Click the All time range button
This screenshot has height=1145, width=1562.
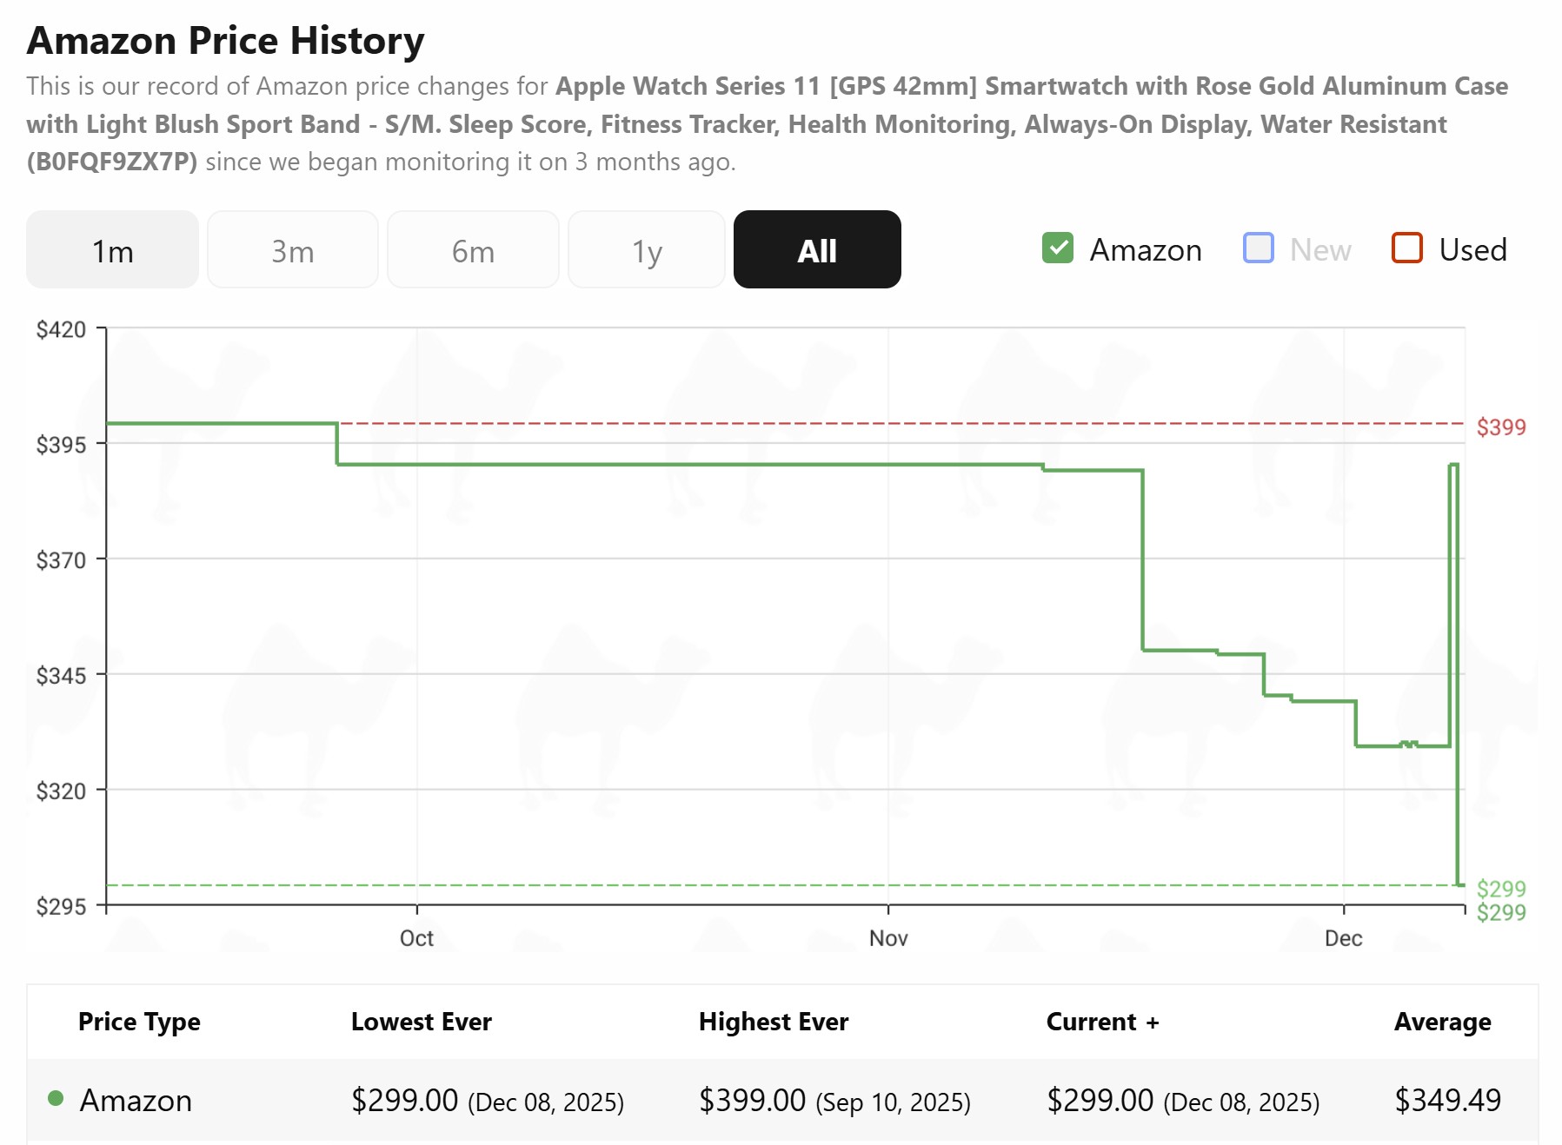click(x=817, y=250)
